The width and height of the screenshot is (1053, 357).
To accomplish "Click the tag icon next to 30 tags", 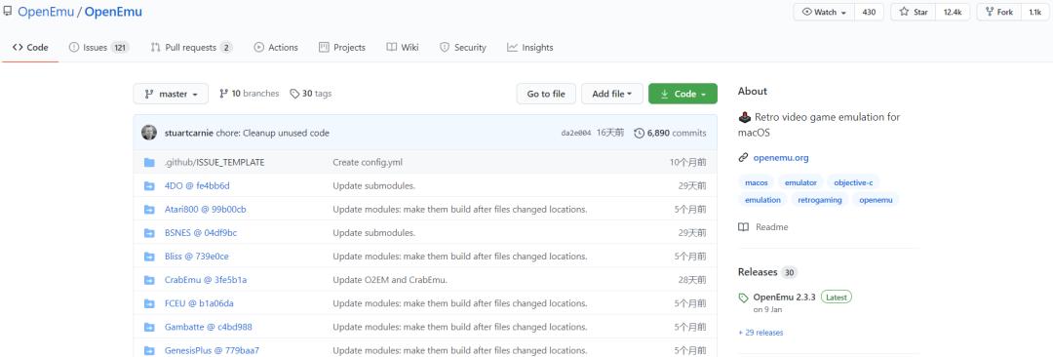I will click(x=294, y=94).
